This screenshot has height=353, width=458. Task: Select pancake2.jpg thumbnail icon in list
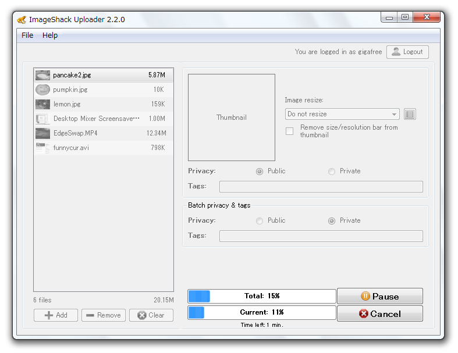coord(42,75)
